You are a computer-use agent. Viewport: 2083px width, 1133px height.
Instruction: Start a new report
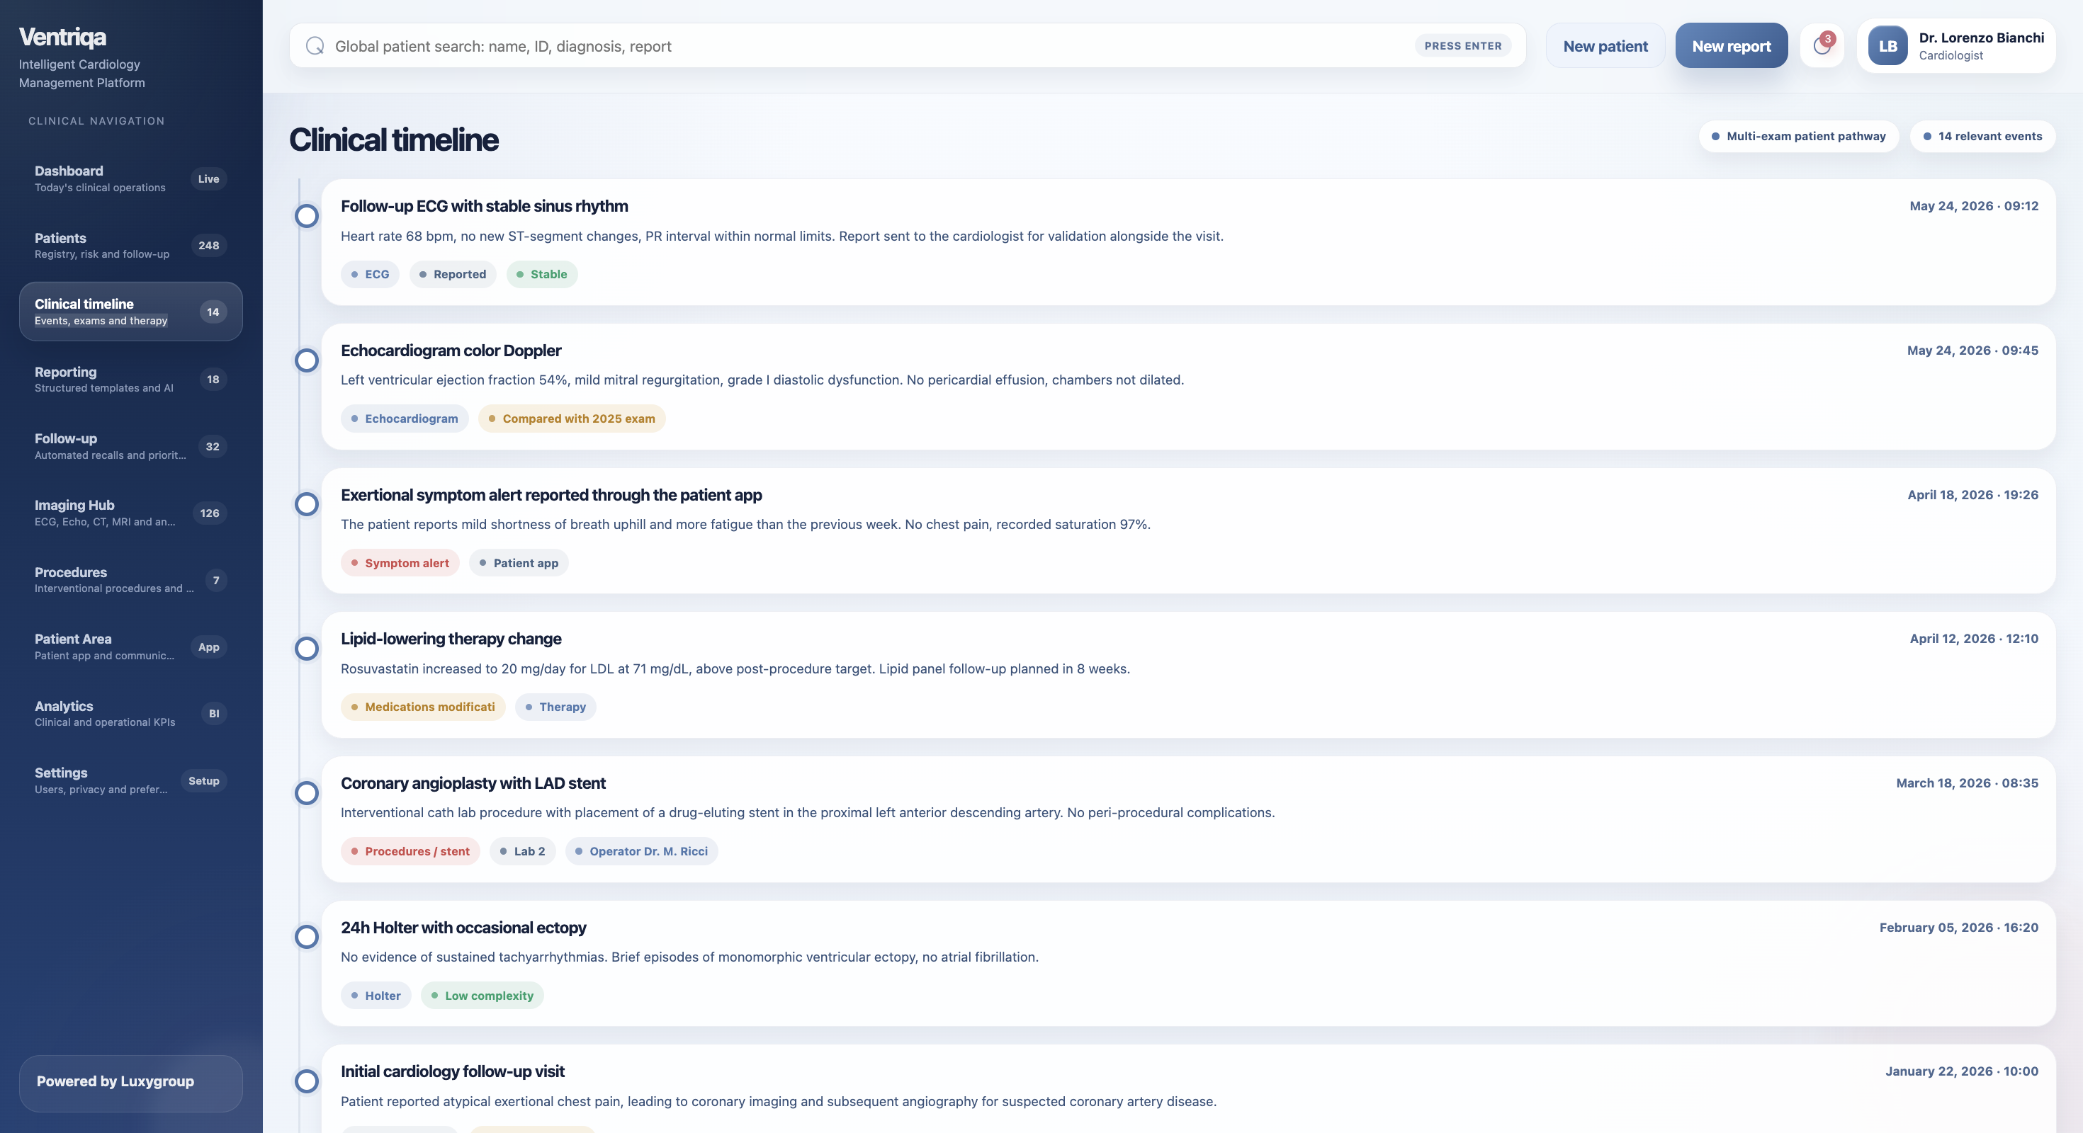tap(1732, 46)
